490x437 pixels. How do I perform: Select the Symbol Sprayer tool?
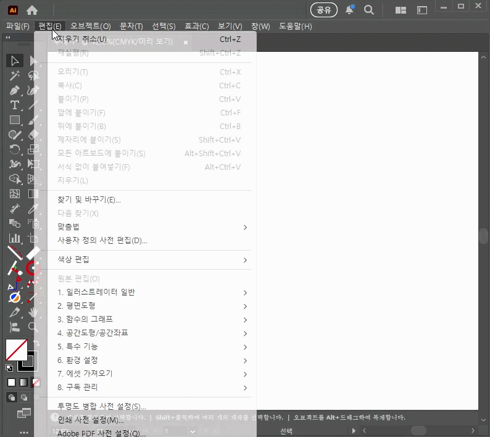(x=33, y=223)
